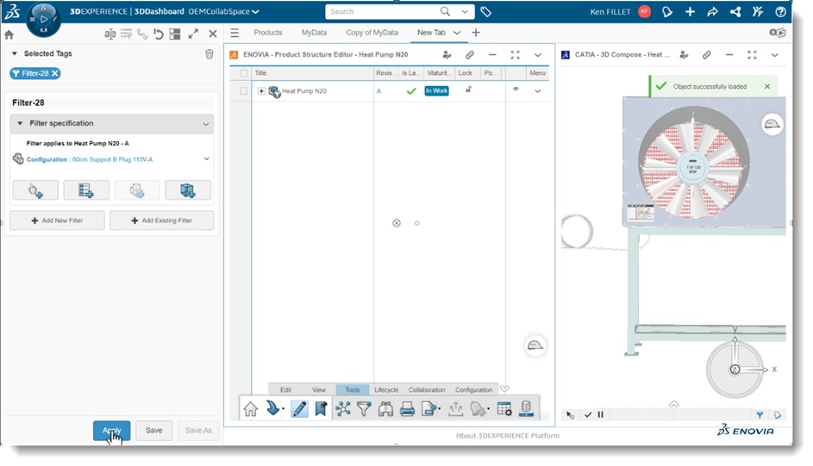Open the New Tab chevron menu
The height and width of the screenshot is (466, 813).
click(456, 33)
